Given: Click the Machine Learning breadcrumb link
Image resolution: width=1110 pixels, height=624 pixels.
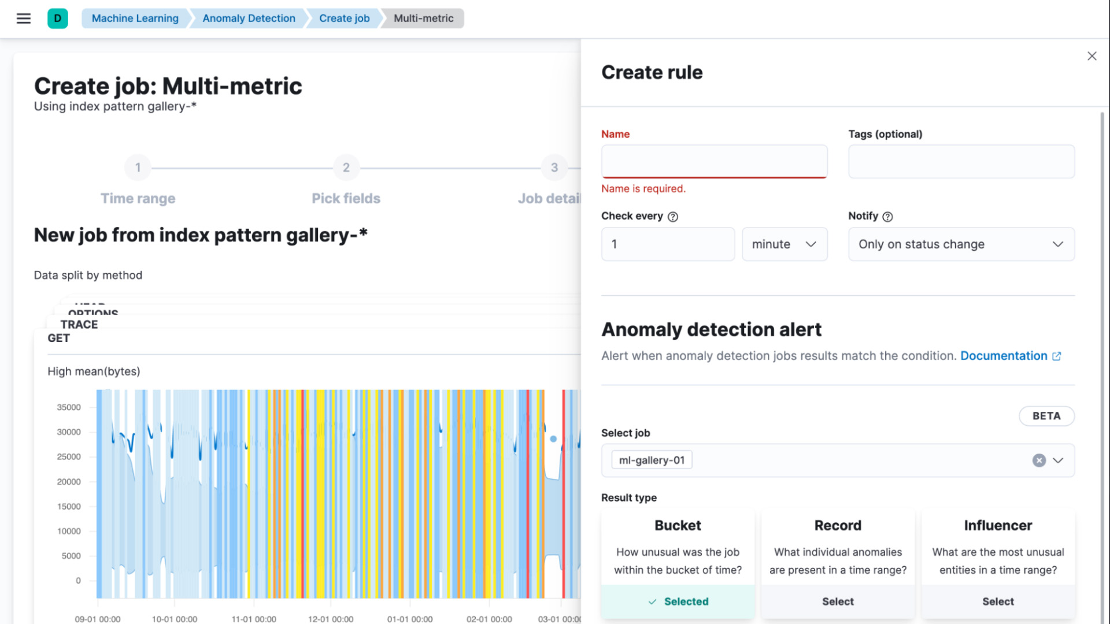Looking at the screenshot, I should tap(135, 18).
